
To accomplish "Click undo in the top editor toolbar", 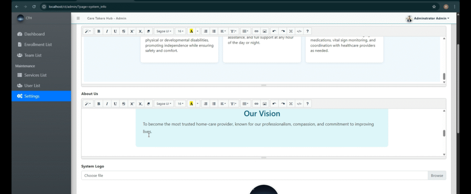I will click(274, 31).
